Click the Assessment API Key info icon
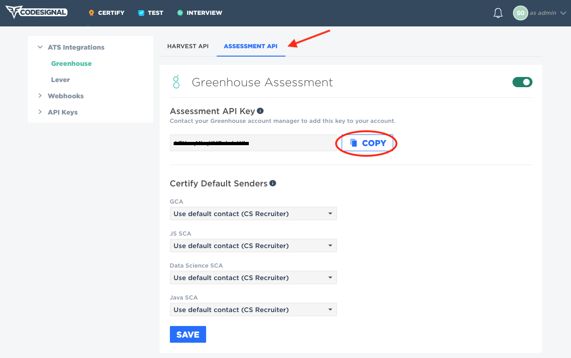 coord(260,110)
